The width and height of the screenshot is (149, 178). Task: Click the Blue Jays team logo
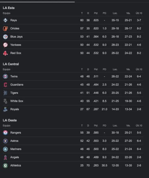pyautogui.click(x=5, y=37)
